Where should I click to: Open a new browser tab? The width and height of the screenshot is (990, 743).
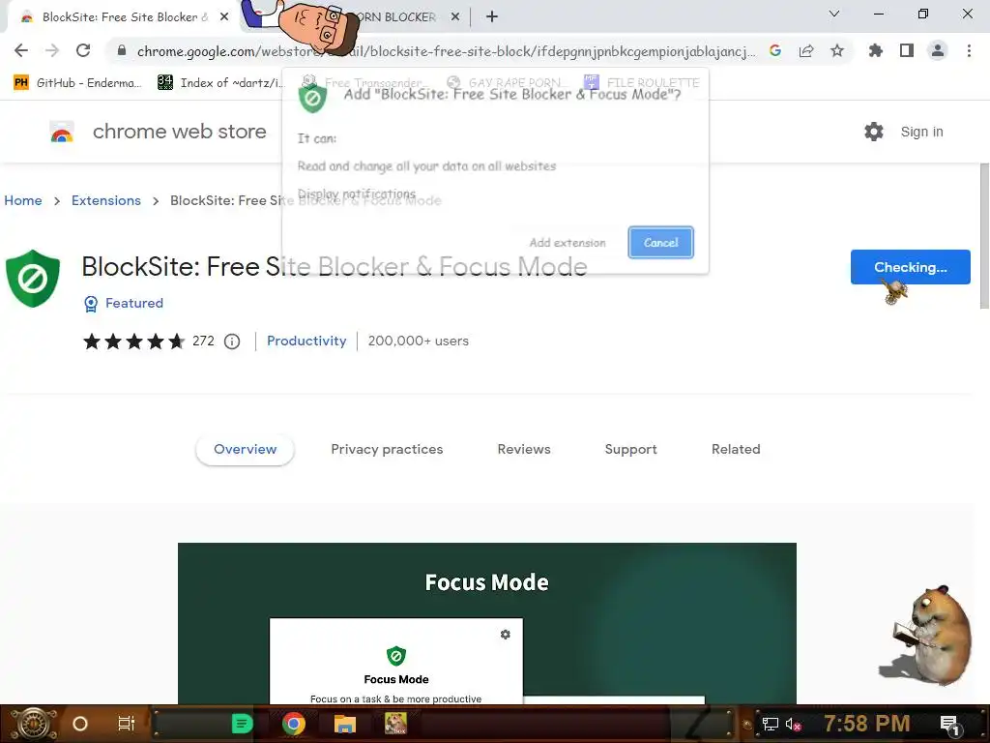(492, 17)
